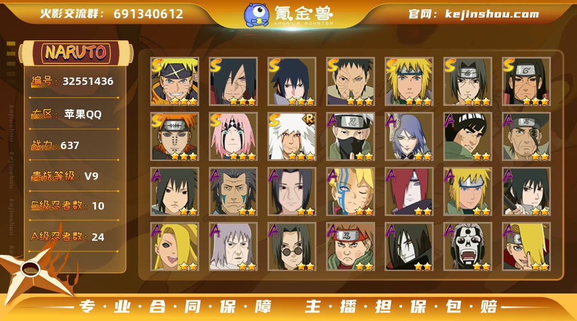Click the glasses-wearing Kabuto A-rank portrait

tap(292, 247)
